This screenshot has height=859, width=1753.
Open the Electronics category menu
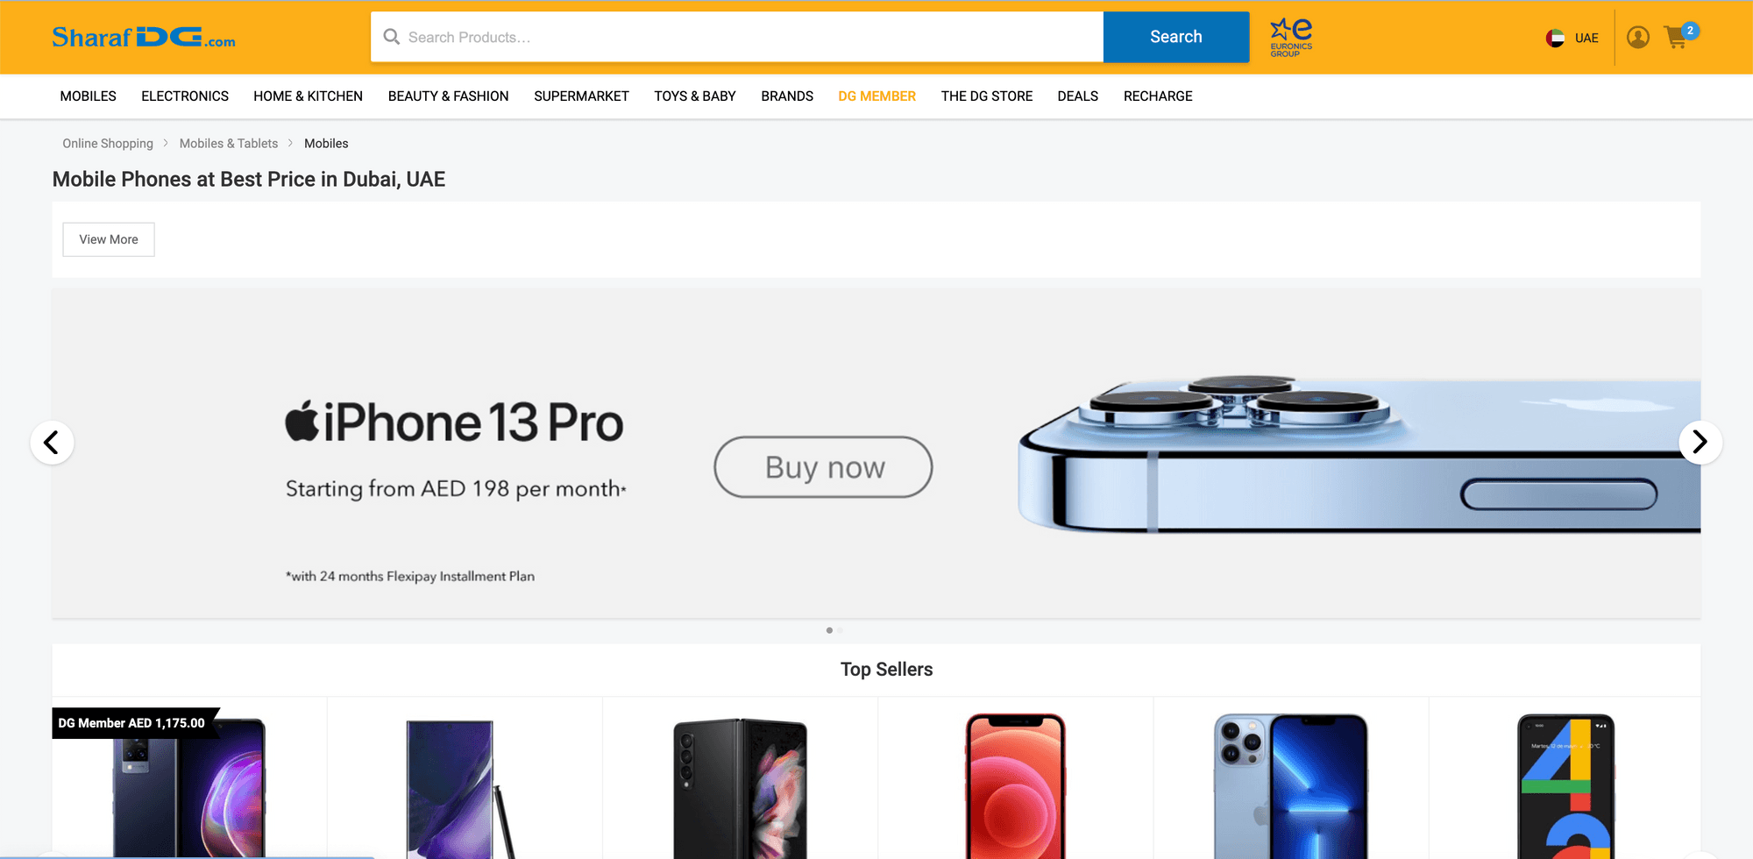(x=185, y=96)
